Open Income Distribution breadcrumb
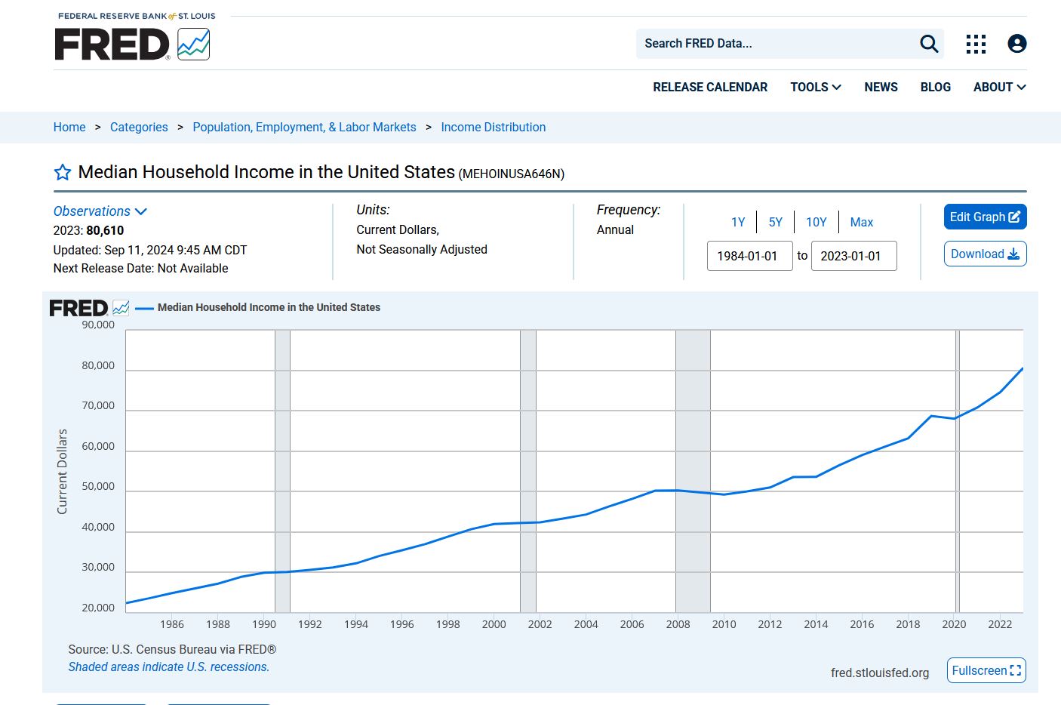 [x=494, y=128]
